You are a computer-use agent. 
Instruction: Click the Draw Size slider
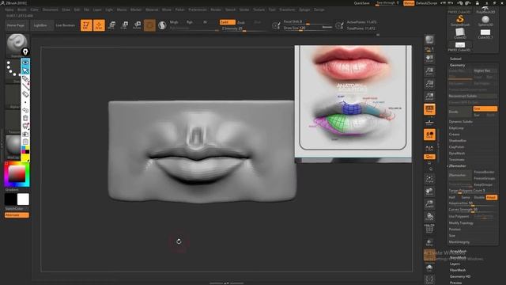[x=308, y=28]
